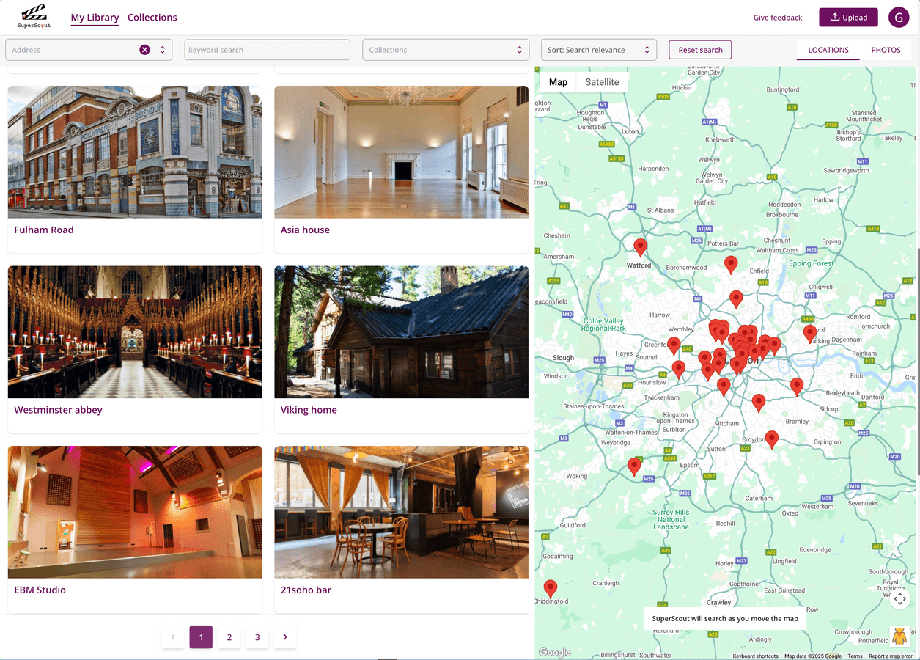Switch to the PHOTOS view tab
This screenshot has height=660, width=920.
click(x=886, y=50)
